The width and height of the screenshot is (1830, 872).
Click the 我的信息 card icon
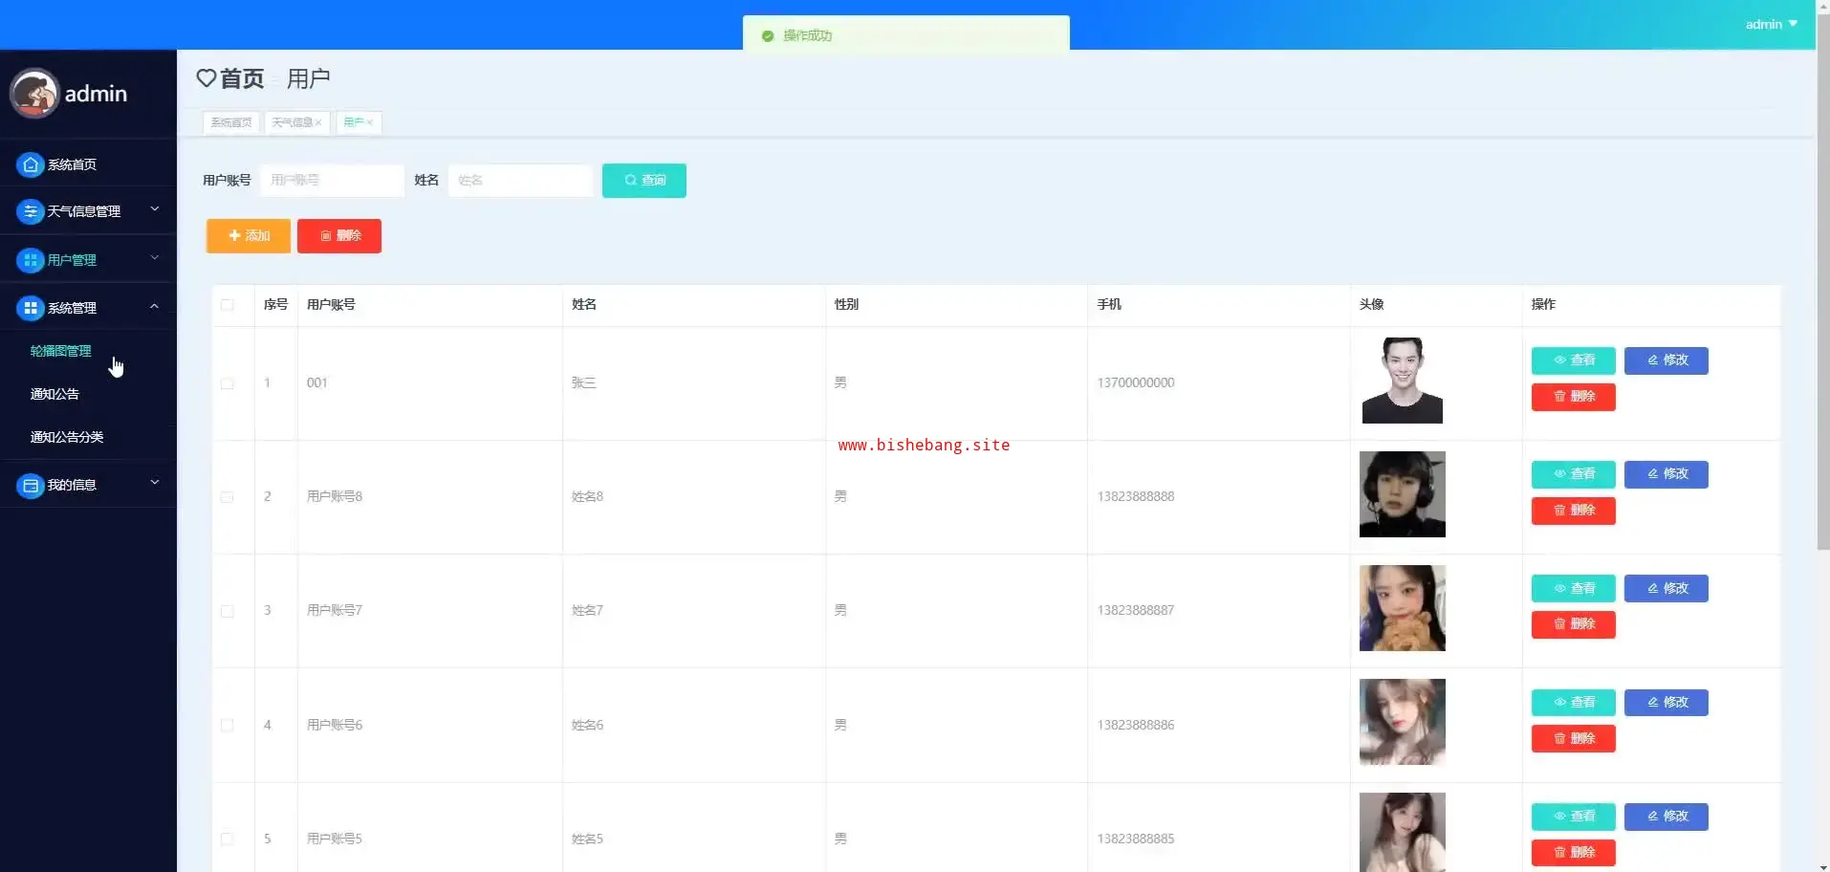(x=31, y=486)
